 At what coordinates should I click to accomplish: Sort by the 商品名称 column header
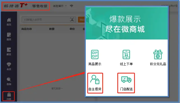tap(27, 29)
